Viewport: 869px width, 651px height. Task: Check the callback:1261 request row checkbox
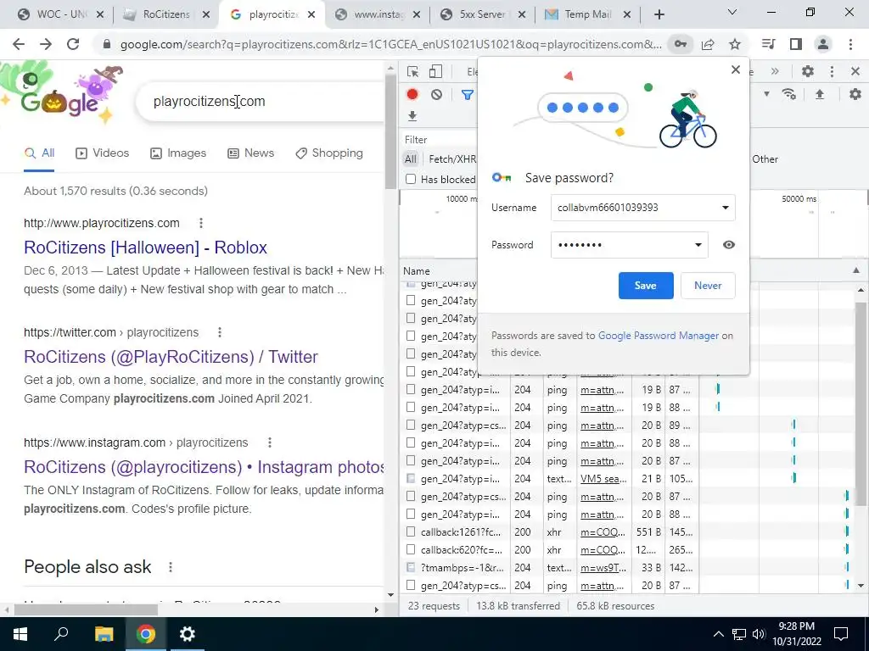click(411, 532)
